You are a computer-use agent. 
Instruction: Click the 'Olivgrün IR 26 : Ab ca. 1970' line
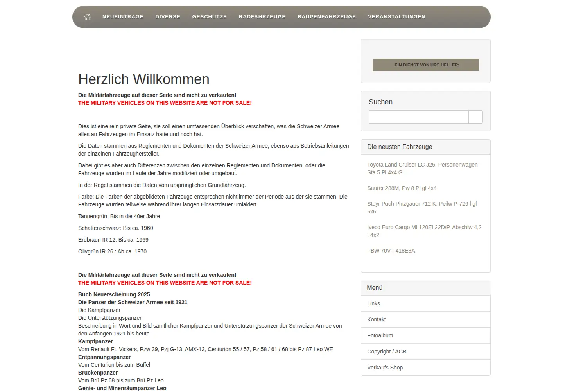pos(112,251)
